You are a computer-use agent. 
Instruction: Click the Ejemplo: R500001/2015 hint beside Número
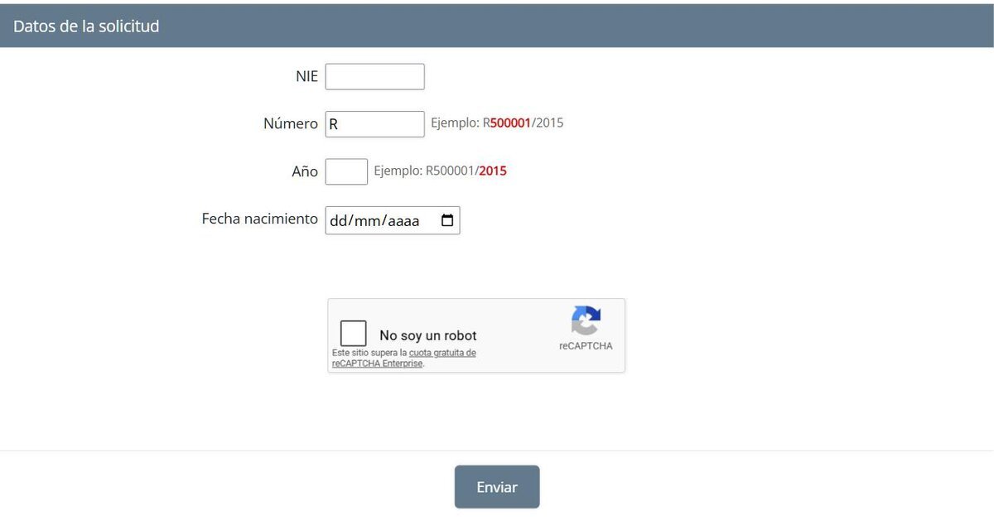(497, 123)
